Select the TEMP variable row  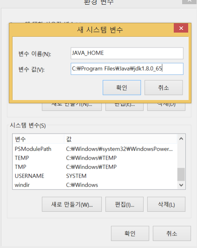95,158
